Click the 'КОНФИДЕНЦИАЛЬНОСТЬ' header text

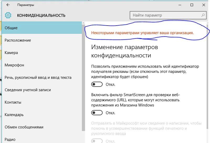pyautogui.click(x=41, y=15)
